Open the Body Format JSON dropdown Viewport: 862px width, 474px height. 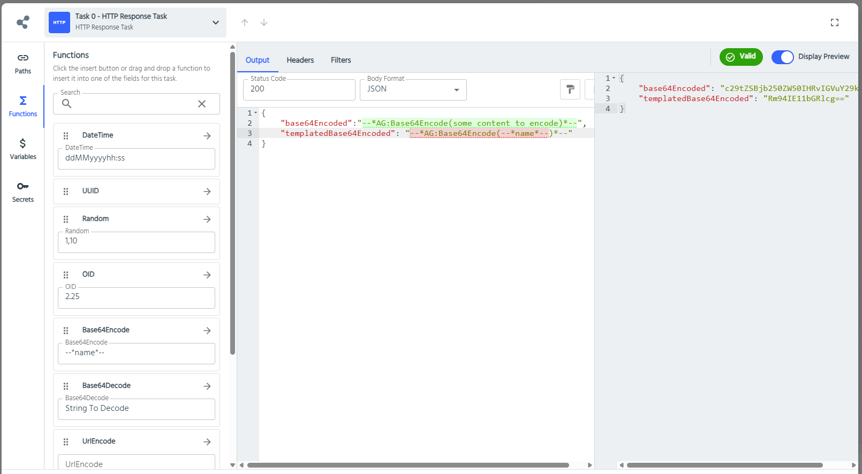413,89
